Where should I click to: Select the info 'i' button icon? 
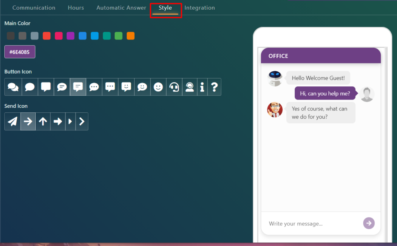coord(202,87)
